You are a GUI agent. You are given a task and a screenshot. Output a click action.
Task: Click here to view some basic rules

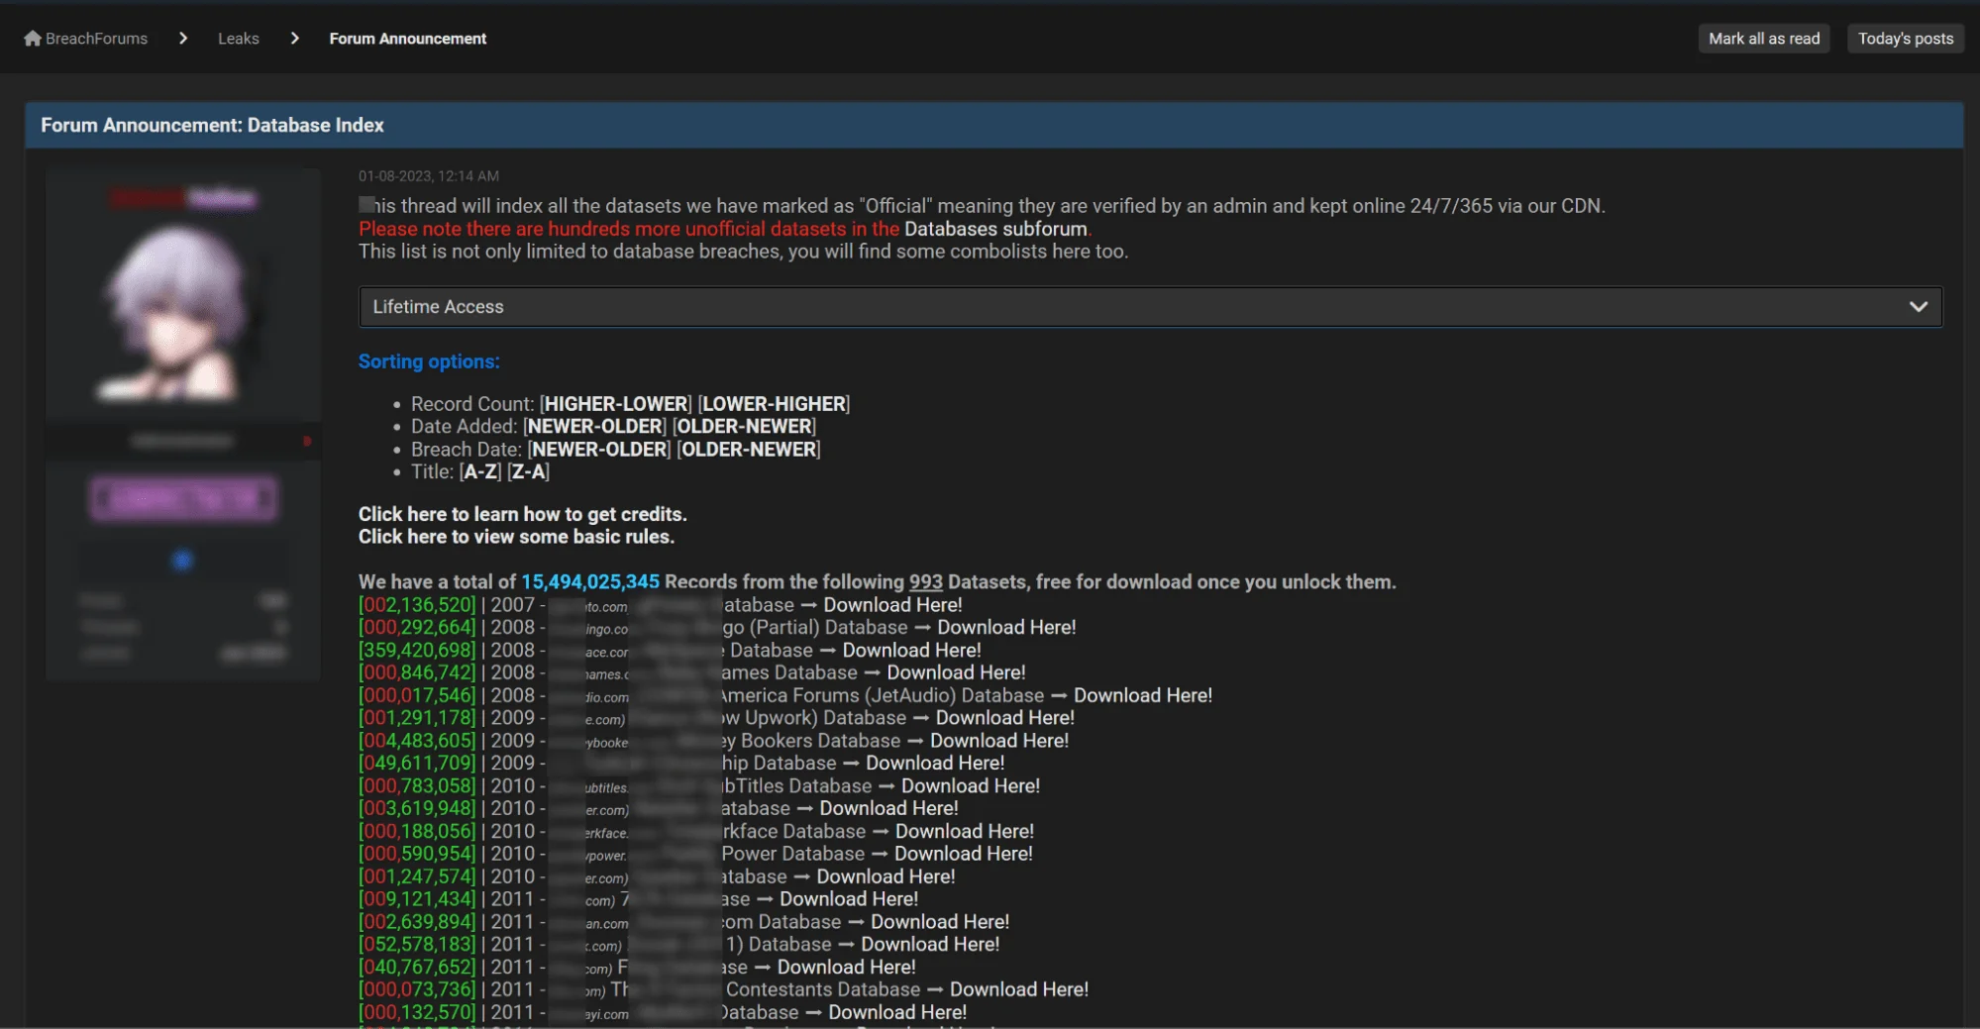pyautogui.click(x=516, y=537)
